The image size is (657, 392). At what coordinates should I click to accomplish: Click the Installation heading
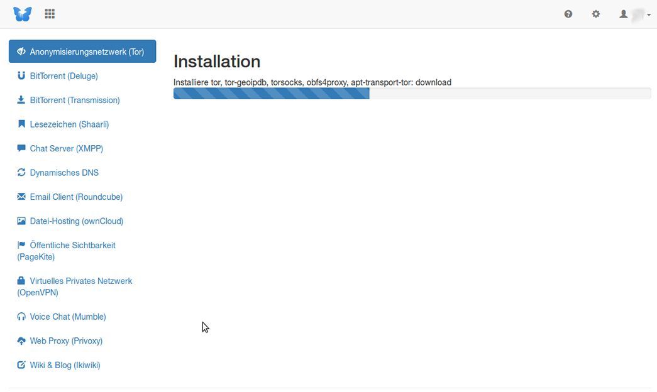click(x=217, y=62)
